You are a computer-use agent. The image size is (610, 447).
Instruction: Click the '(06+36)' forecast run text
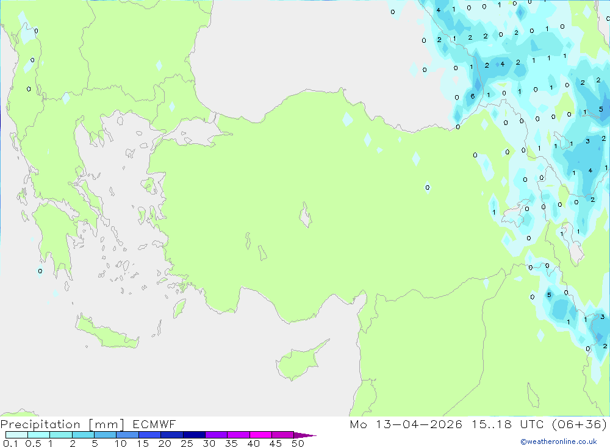(579, 424)
